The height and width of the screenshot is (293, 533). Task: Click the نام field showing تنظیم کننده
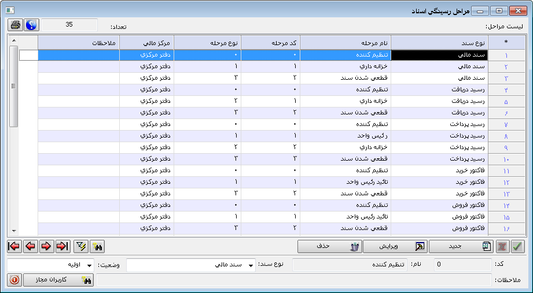(x=350, y=265)
